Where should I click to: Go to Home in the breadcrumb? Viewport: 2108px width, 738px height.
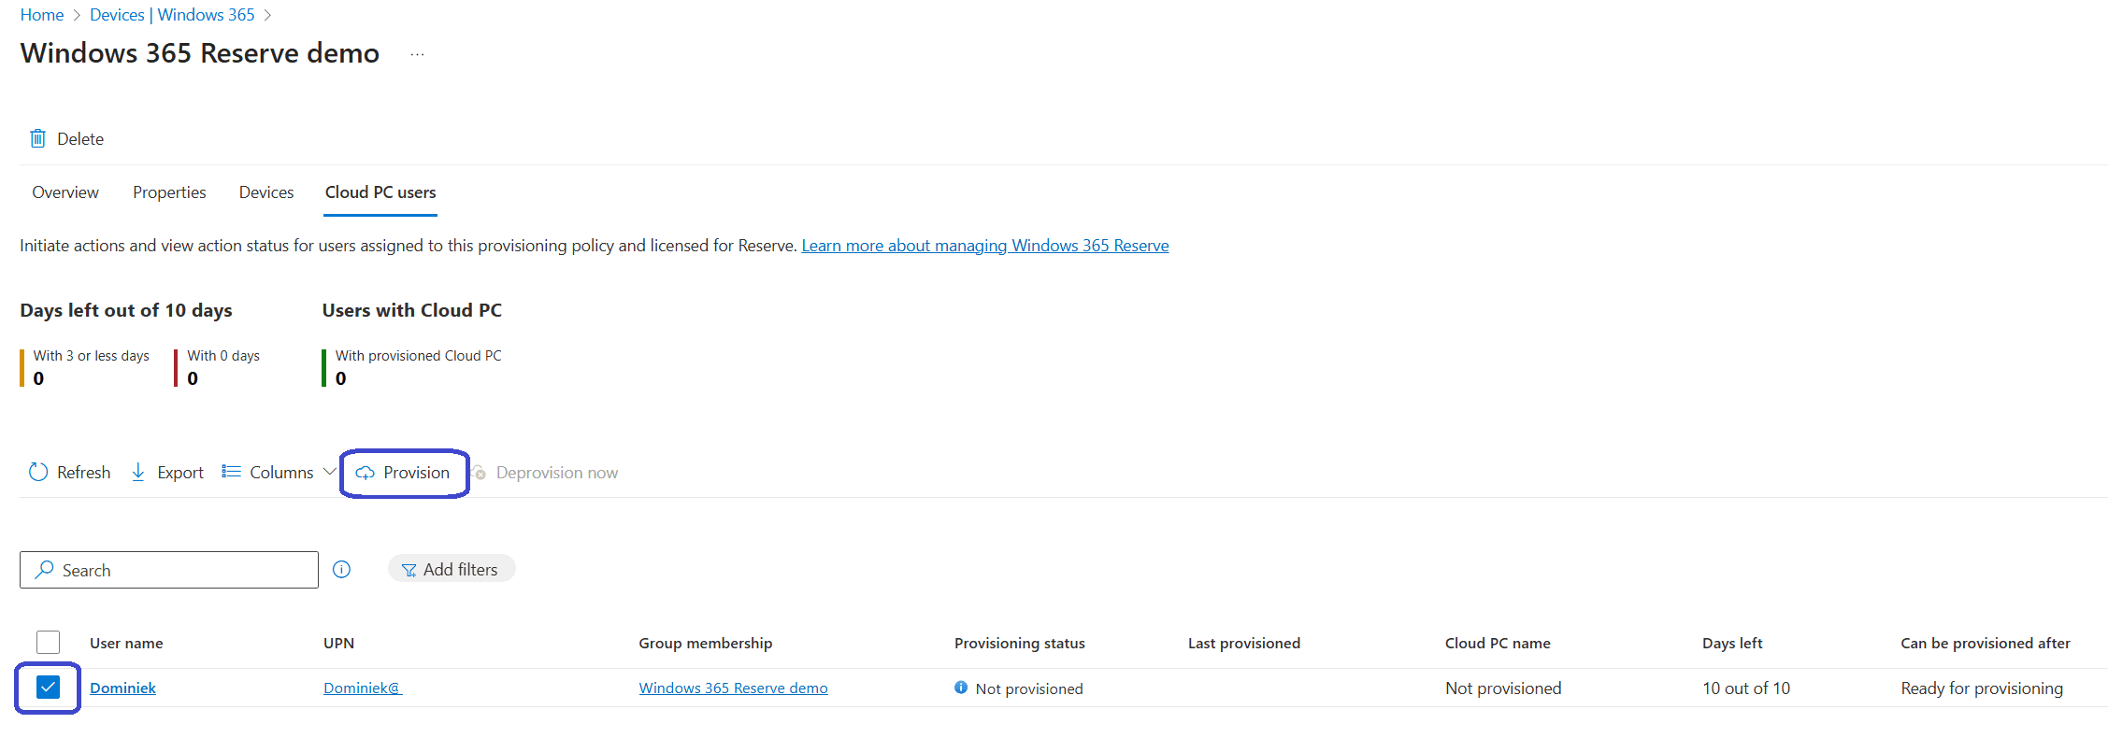click(42, 15)
